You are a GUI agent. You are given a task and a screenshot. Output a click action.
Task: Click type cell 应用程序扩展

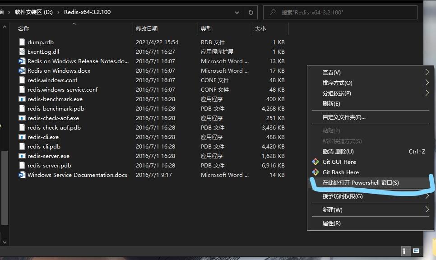pos(217,52)
